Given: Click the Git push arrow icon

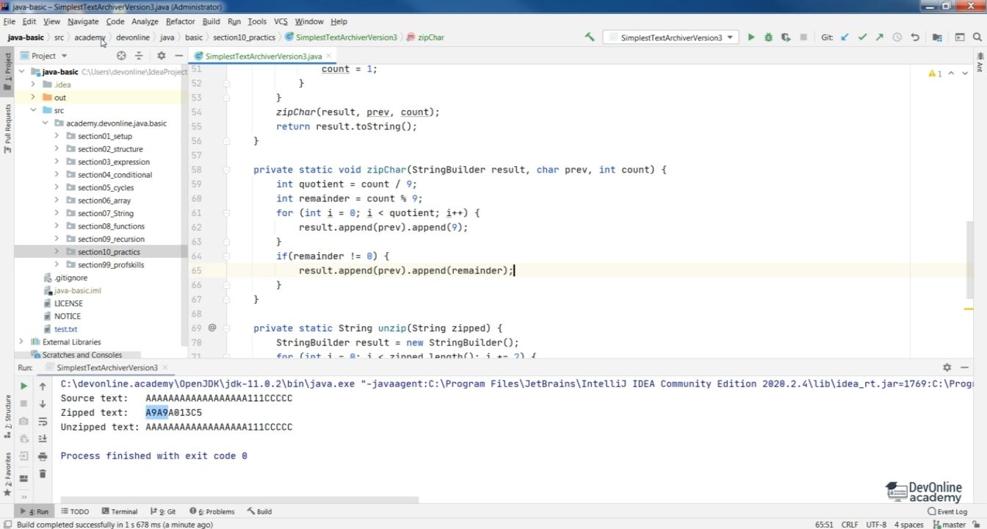Looking at the screenshot, I should coord(879,37).
